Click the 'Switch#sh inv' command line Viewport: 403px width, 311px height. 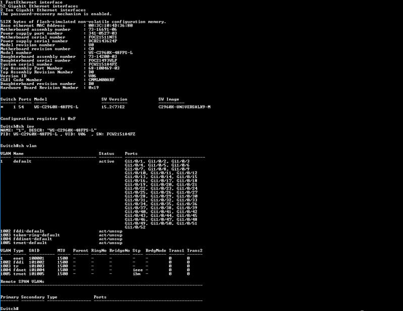point(17,126)
